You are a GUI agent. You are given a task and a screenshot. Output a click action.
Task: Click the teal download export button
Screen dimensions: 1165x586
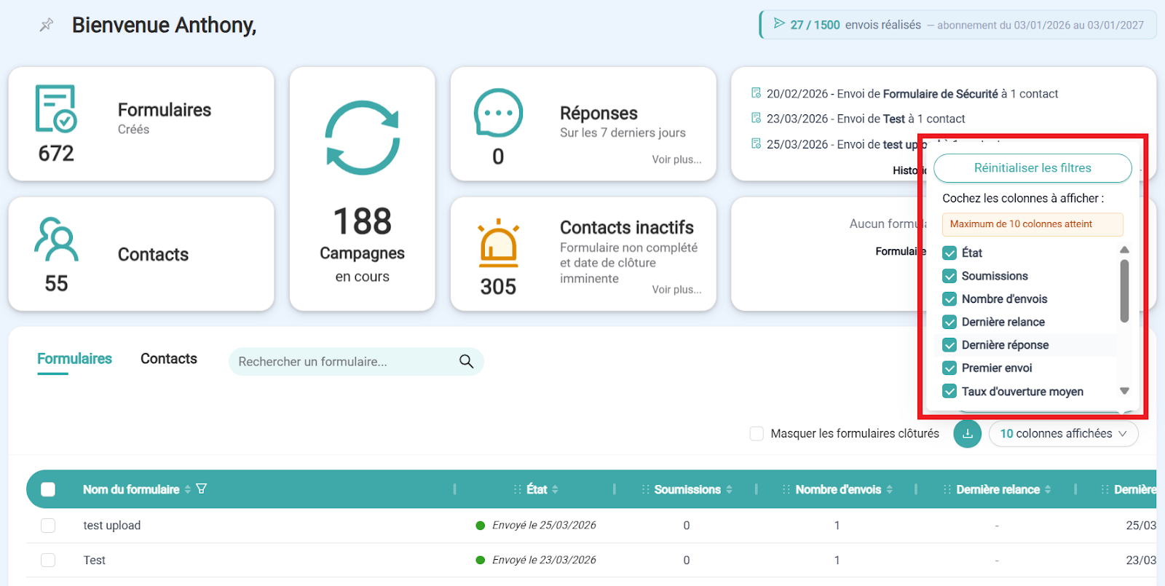point(967,434)
